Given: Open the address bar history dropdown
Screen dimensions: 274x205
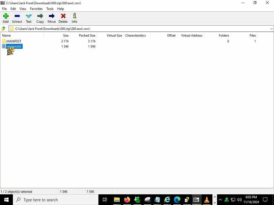Looking at the screenshot, I should (271, 29).
